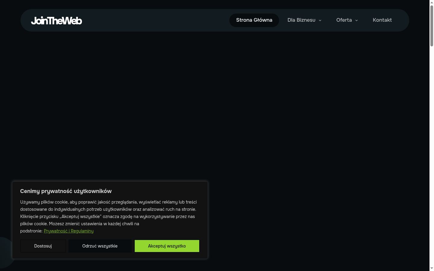Click the scrollbar up arrow
Screen dimensions: 434x271
click(x=432, y=2)
